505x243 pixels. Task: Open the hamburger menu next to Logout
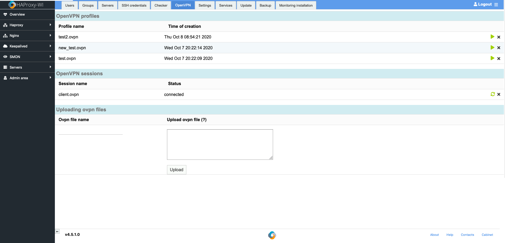pos(496,5)
